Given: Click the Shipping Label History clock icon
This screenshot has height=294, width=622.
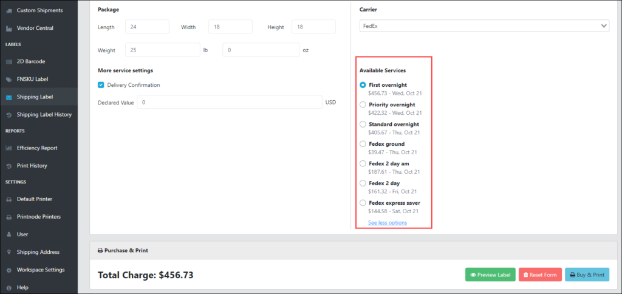Looking at the screenshot, I should coord(9,115).
